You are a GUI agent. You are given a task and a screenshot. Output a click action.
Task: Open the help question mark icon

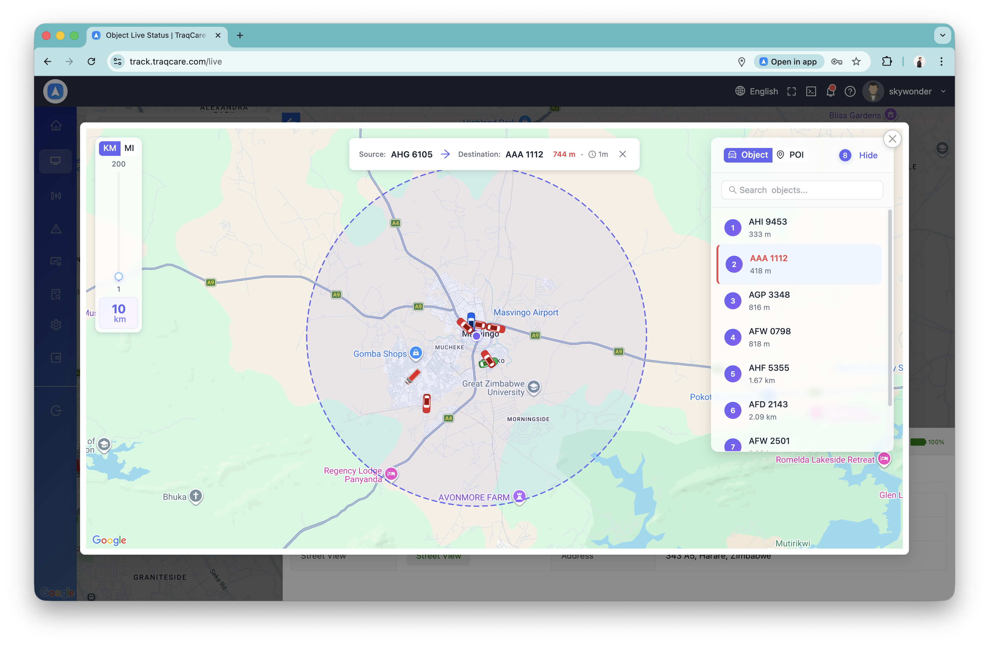tap(850, 91)
